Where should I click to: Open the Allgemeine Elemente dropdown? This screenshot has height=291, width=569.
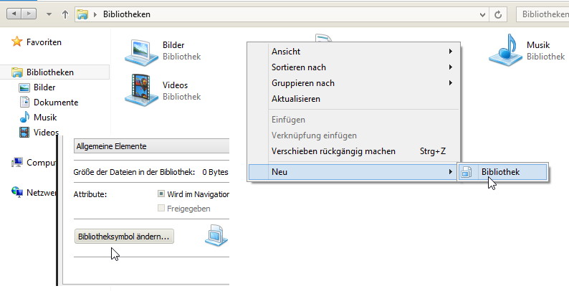pyautogui.click(x=152, y=146)
